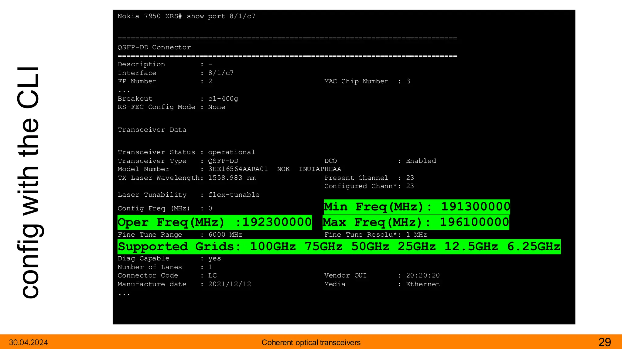622x349 pixels.
Task: Click the Laser Tunability 'flex-tunable' value
Action: [234, 195]
